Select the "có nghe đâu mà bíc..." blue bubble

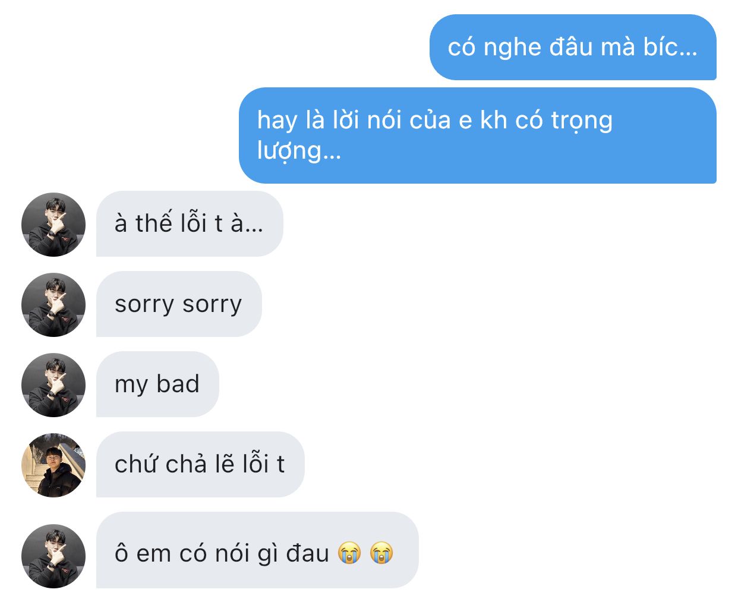[573, 47]
